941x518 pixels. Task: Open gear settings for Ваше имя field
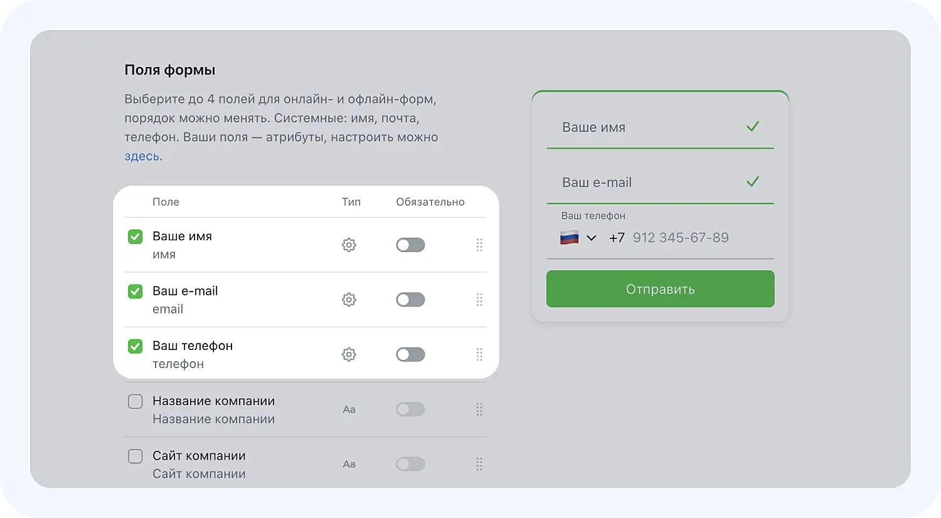tap(349, 245)
